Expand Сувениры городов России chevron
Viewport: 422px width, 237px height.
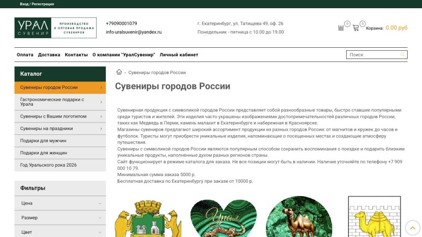tap(101, 87)
